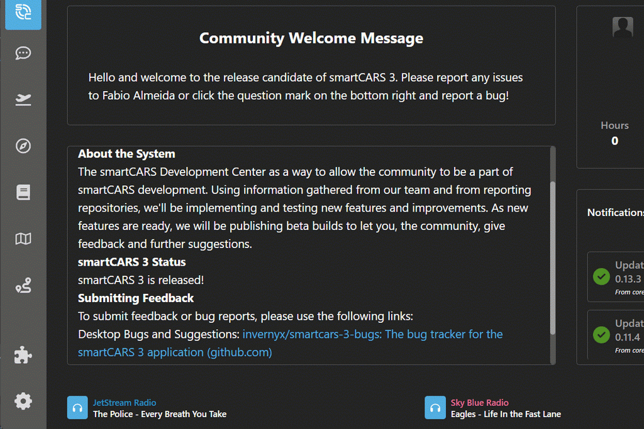This screenshot has width=644, height=429.
Task: Click the About the System scrollbar
Action: [553, 258]
